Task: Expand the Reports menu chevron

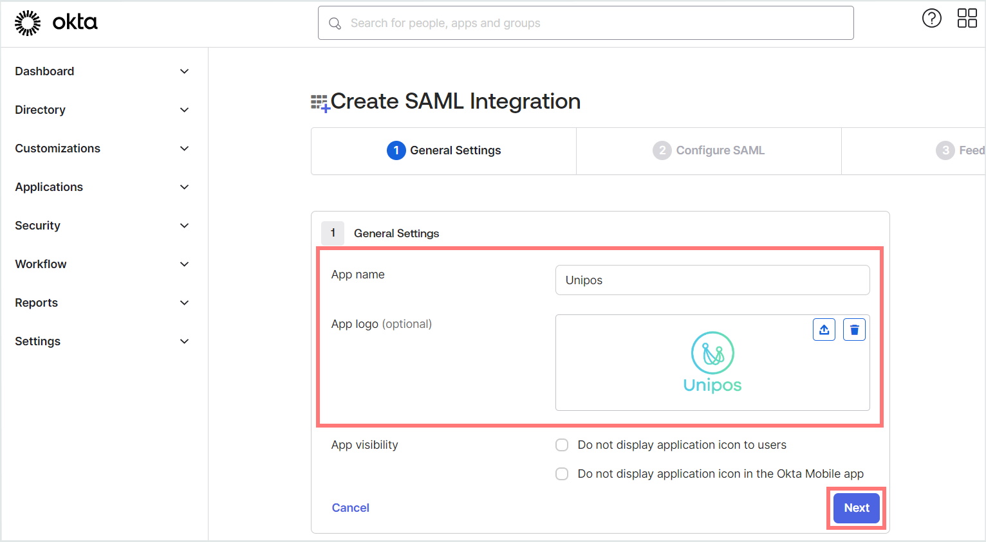Action: 184,303
